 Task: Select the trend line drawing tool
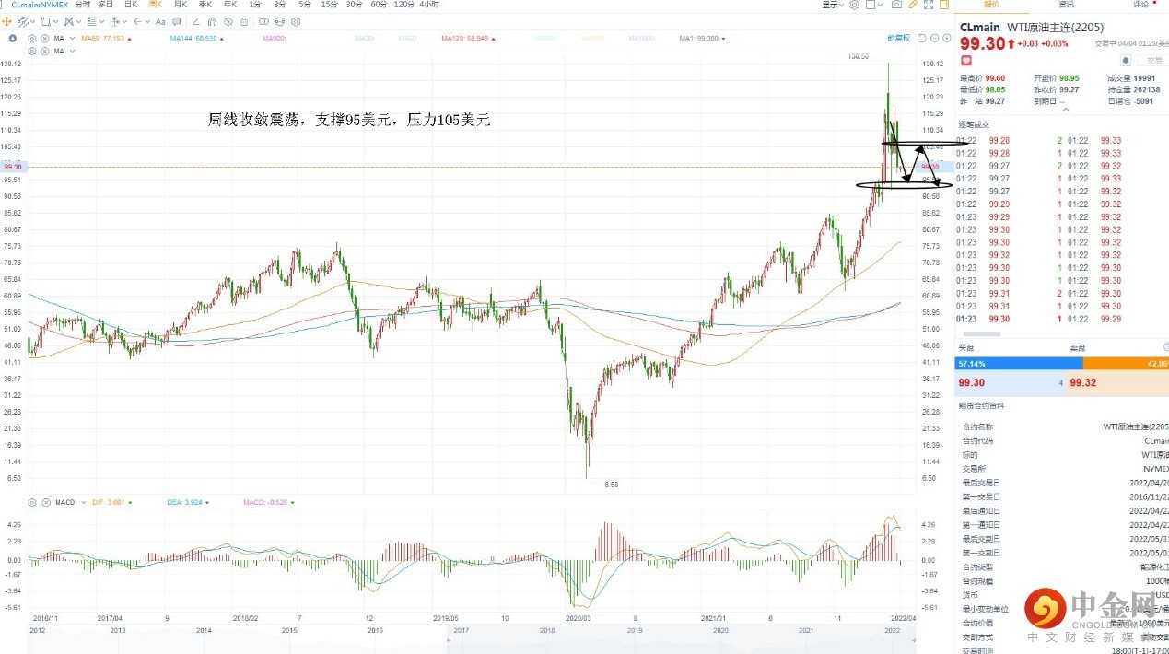pos(21,21)
